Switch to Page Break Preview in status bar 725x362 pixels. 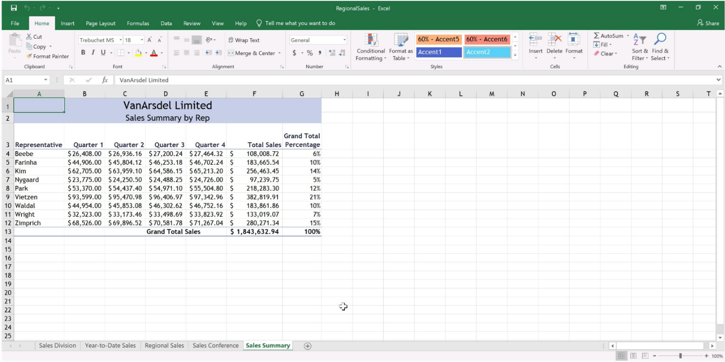coord(645,356)
